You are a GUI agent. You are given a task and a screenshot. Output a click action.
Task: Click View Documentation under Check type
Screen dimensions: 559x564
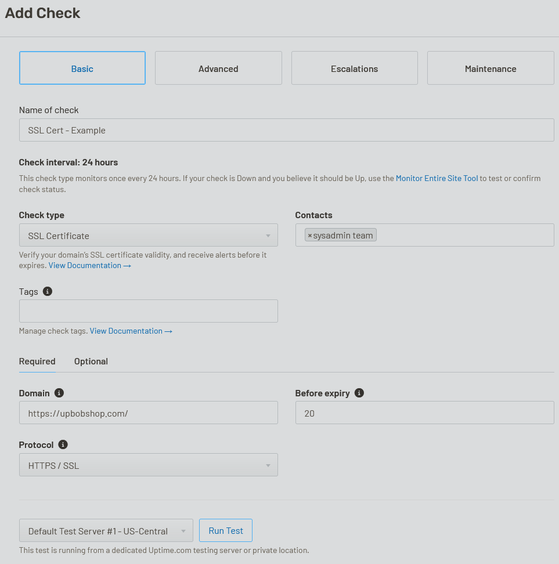[85, 265]
